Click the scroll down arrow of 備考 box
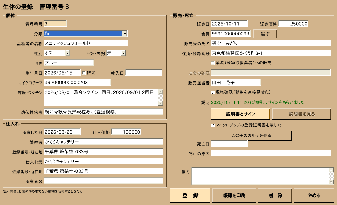This screenshot has height=205, width=337. click(x=331, y=182)
